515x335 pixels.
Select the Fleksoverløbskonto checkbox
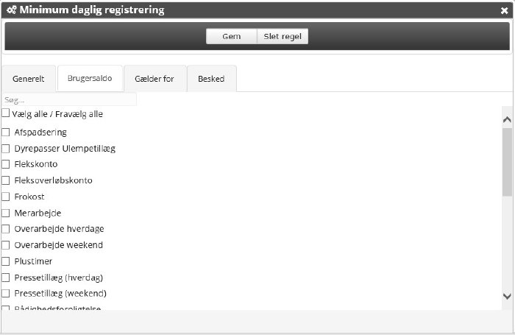click(6, 180)
